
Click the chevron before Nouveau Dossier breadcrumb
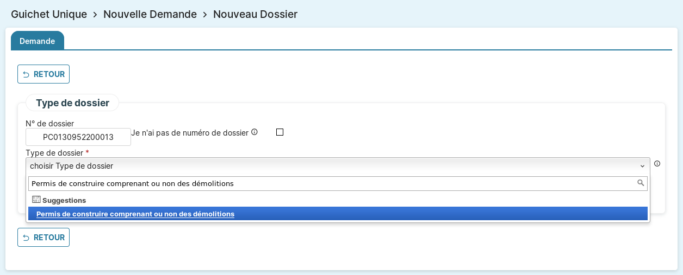[x=205, y=15]
